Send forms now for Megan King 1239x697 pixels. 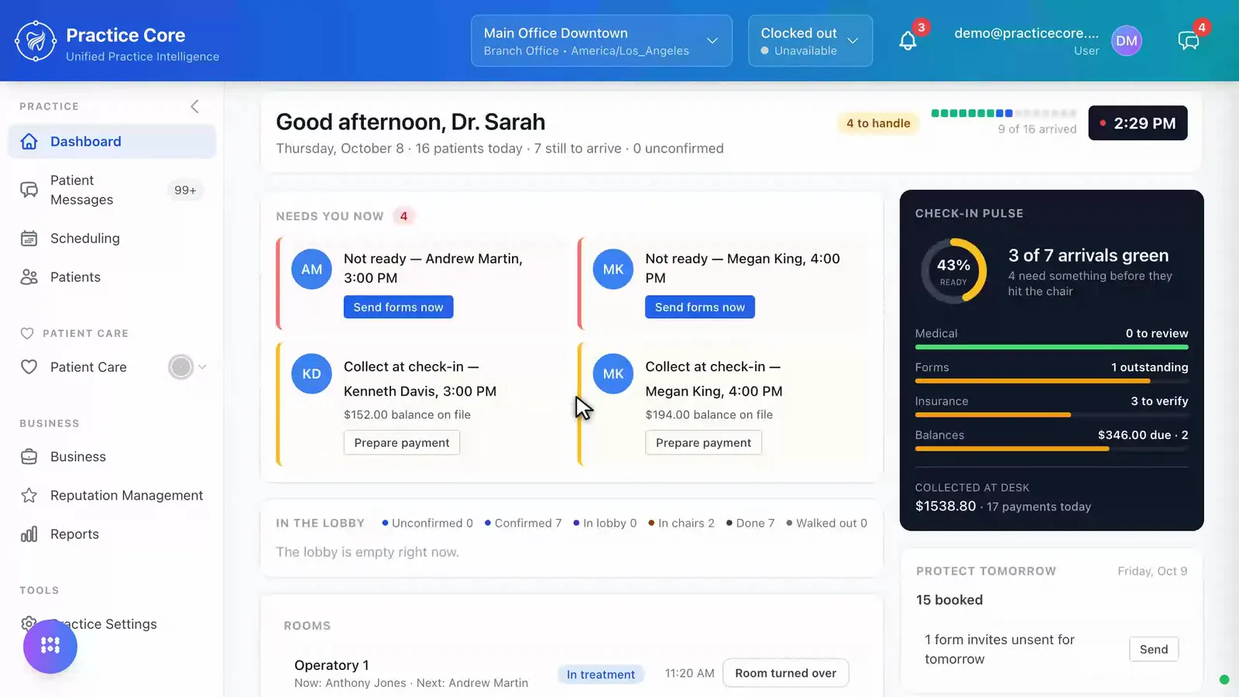(x=700, y=307)
